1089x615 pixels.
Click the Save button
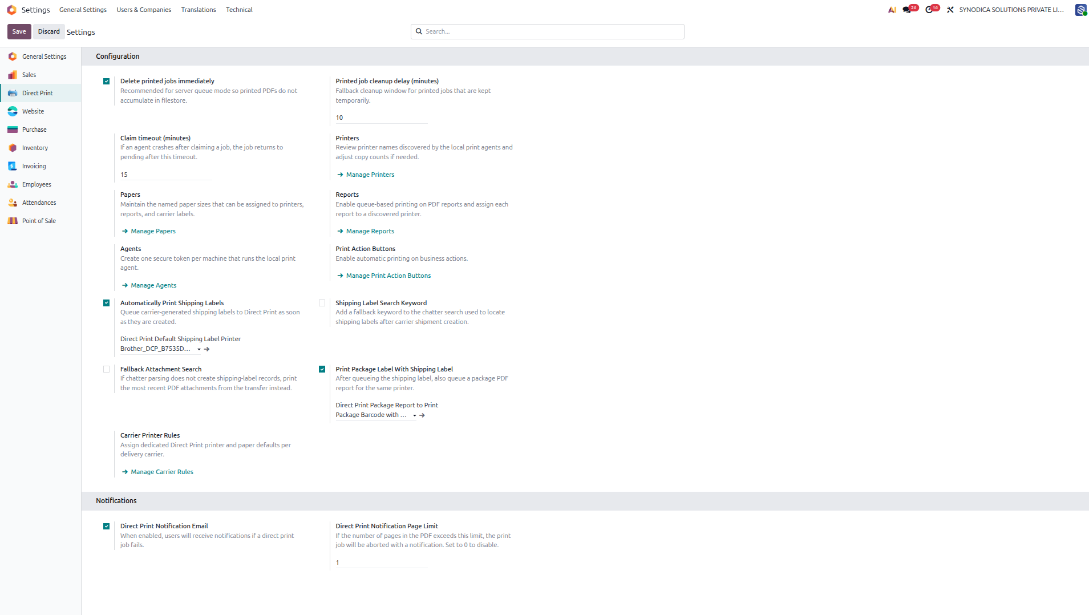pyautogui.click(x=19, y=31)
